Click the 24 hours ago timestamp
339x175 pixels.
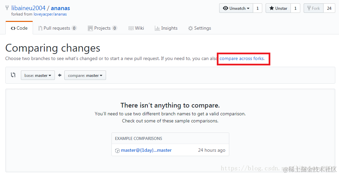(x=212, y=150)
